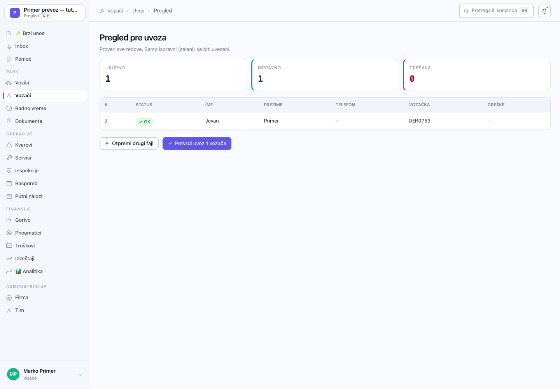Click the Ispravno summary card
This screenshot has width=560, height=389.
pyautogui.click(x=325, y=75)
